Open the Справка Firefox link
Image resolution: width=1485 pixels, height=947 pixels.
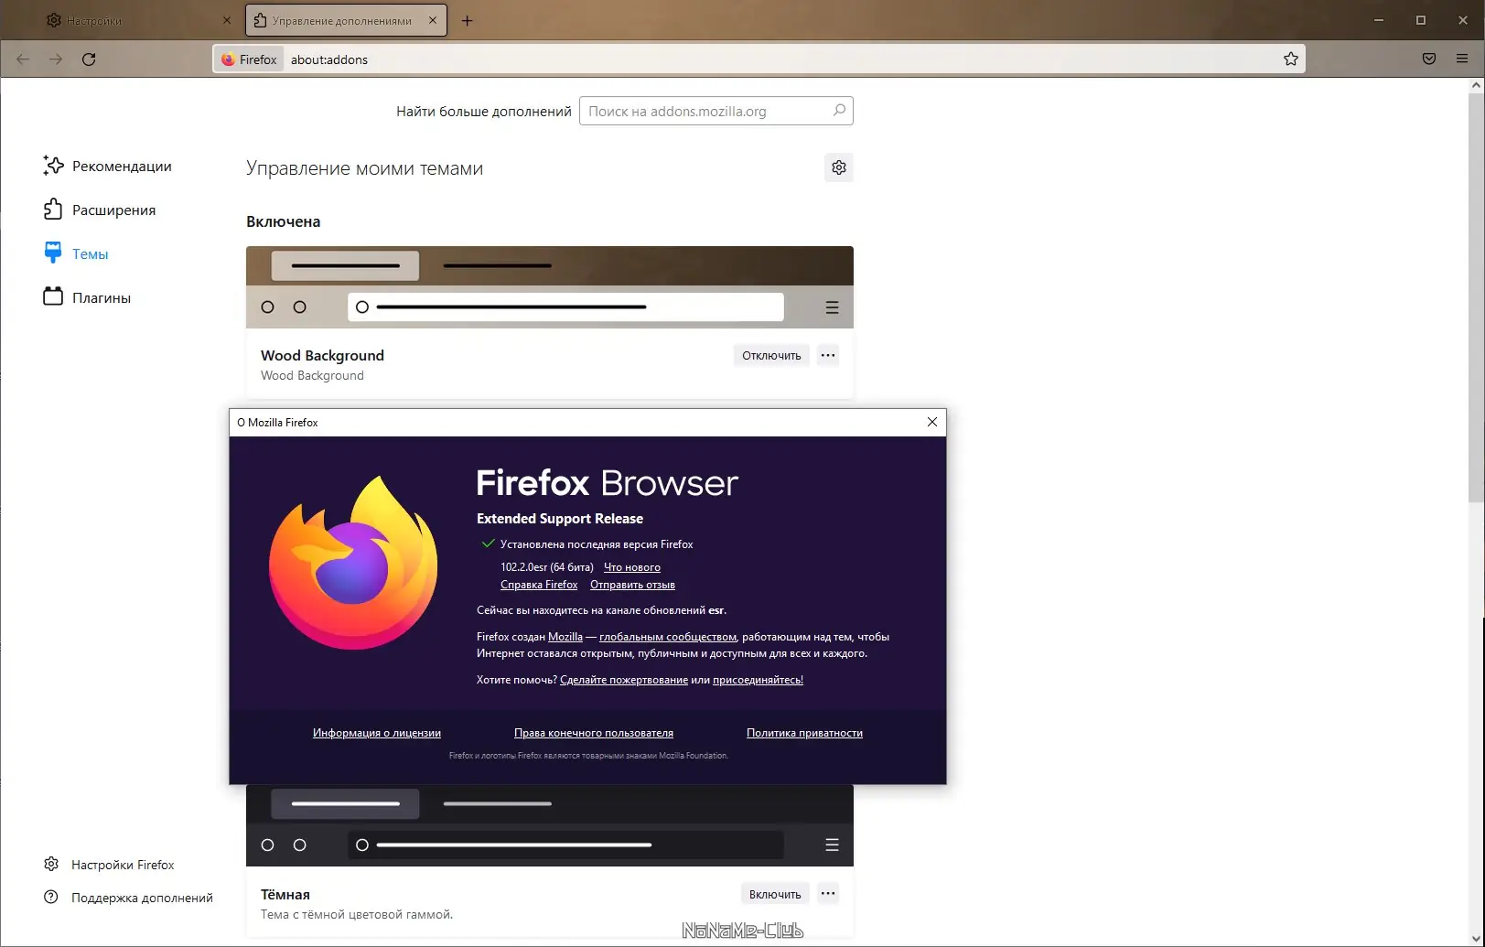(x=539, y=585)
